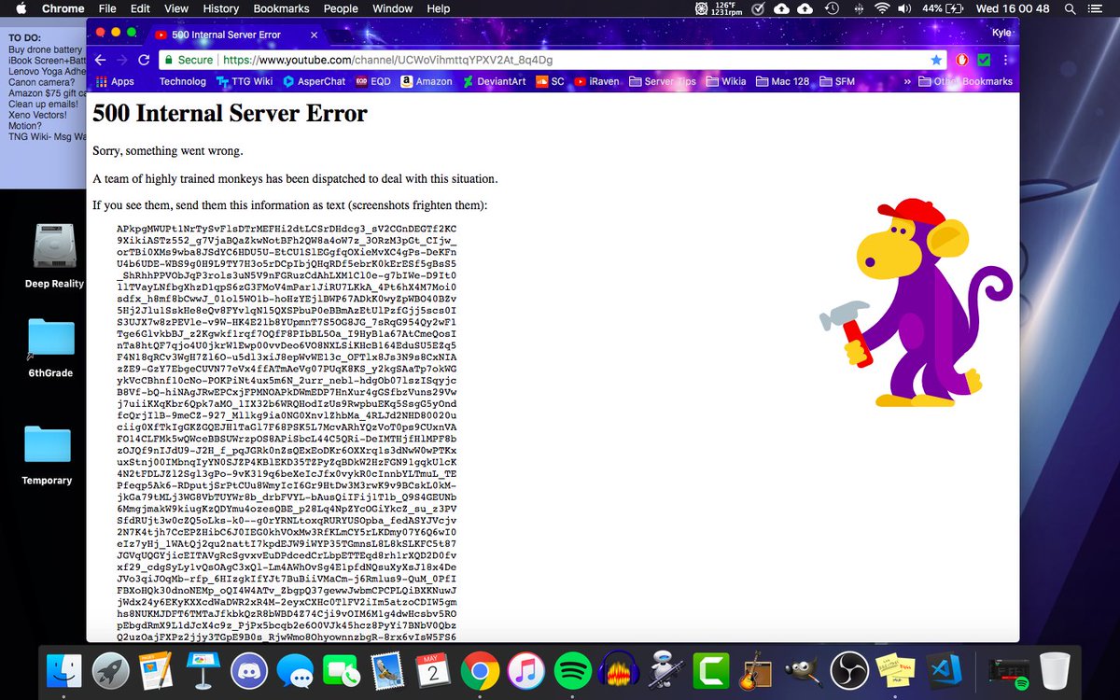Show hidden bookmarks with the double chevron

907,81
